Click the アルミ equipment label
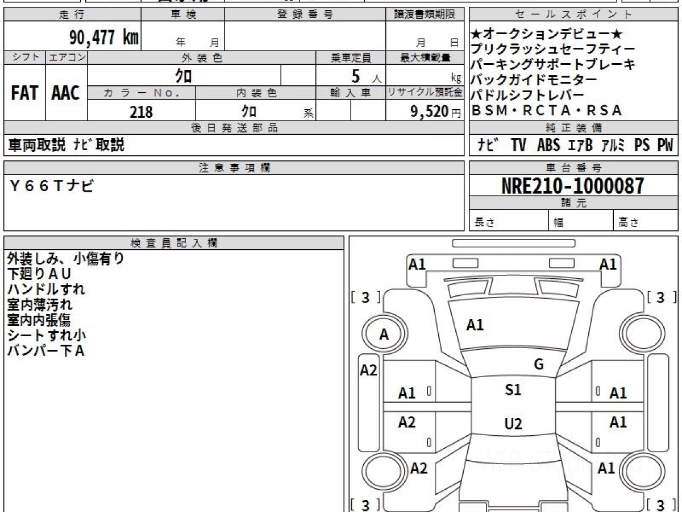 pos(613,145)
